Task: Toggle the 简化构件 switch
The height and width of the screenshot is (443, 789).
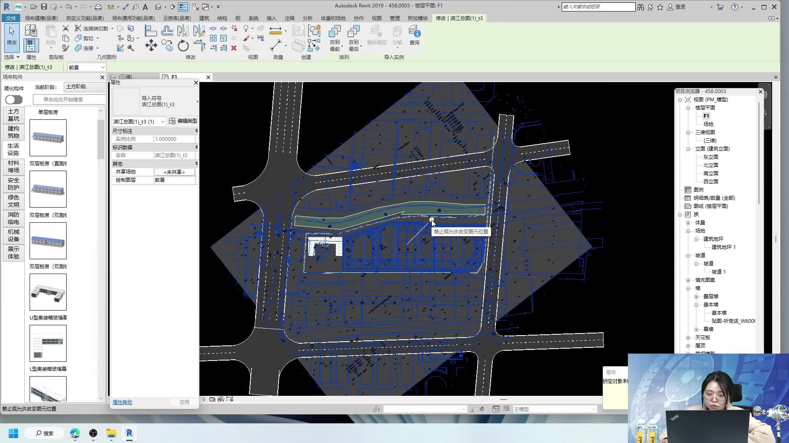Action: [14, 100]
